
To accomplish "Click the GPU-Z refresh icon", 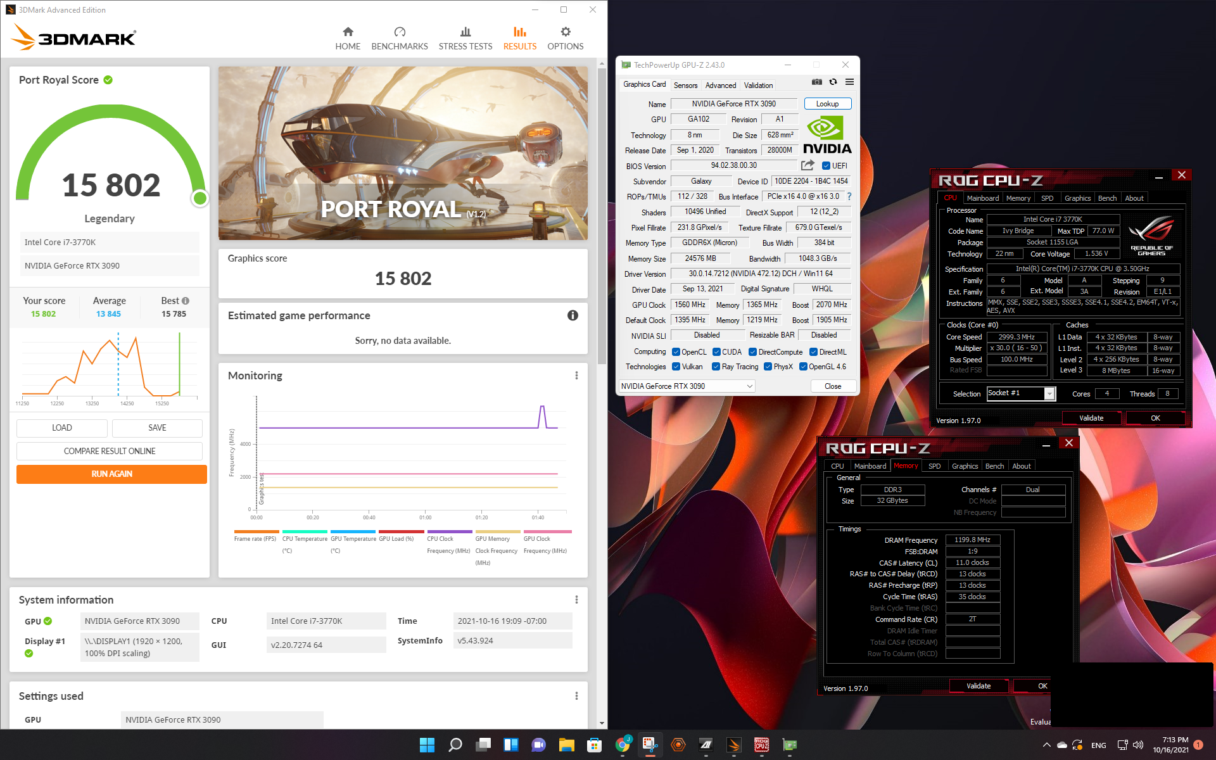I will (833, 82).
